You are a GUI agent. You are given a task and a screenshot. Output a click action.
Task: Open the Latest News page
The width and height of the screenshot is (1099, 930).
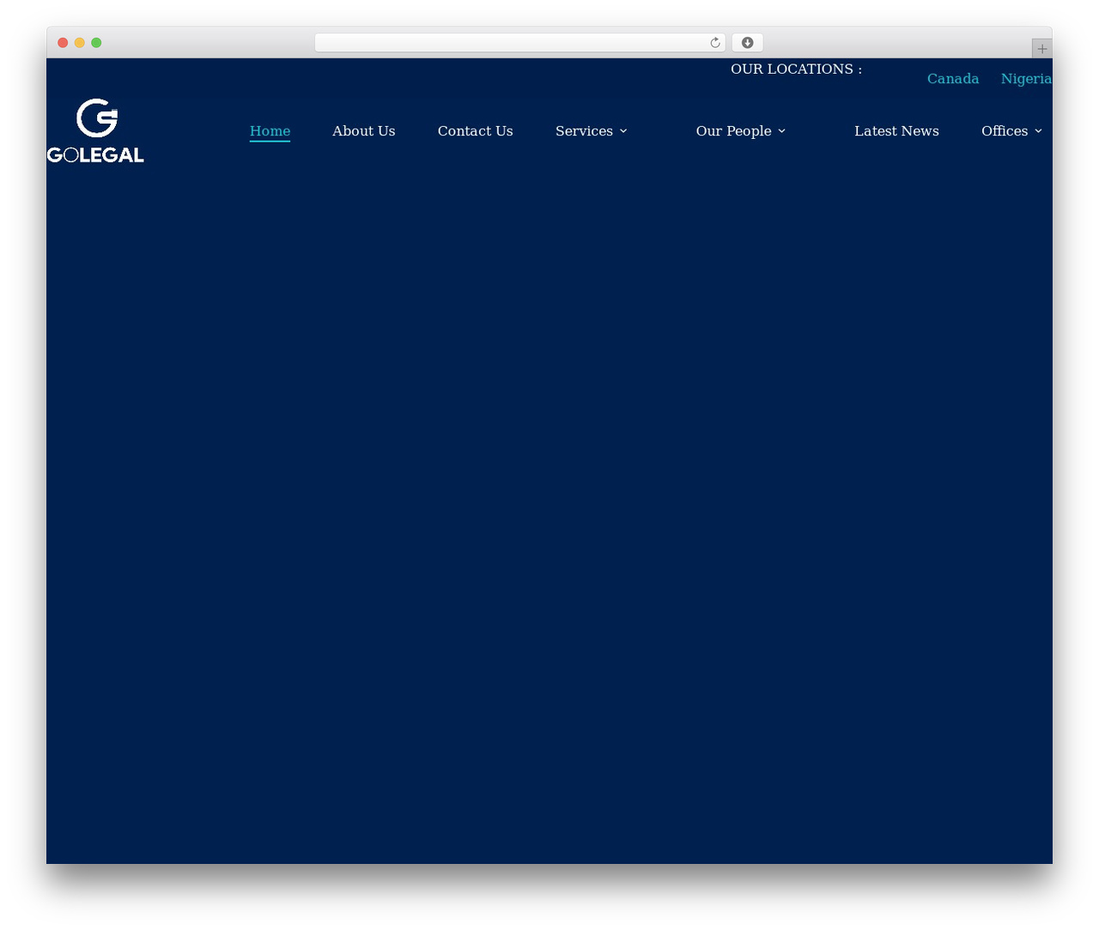coord(896,131)
